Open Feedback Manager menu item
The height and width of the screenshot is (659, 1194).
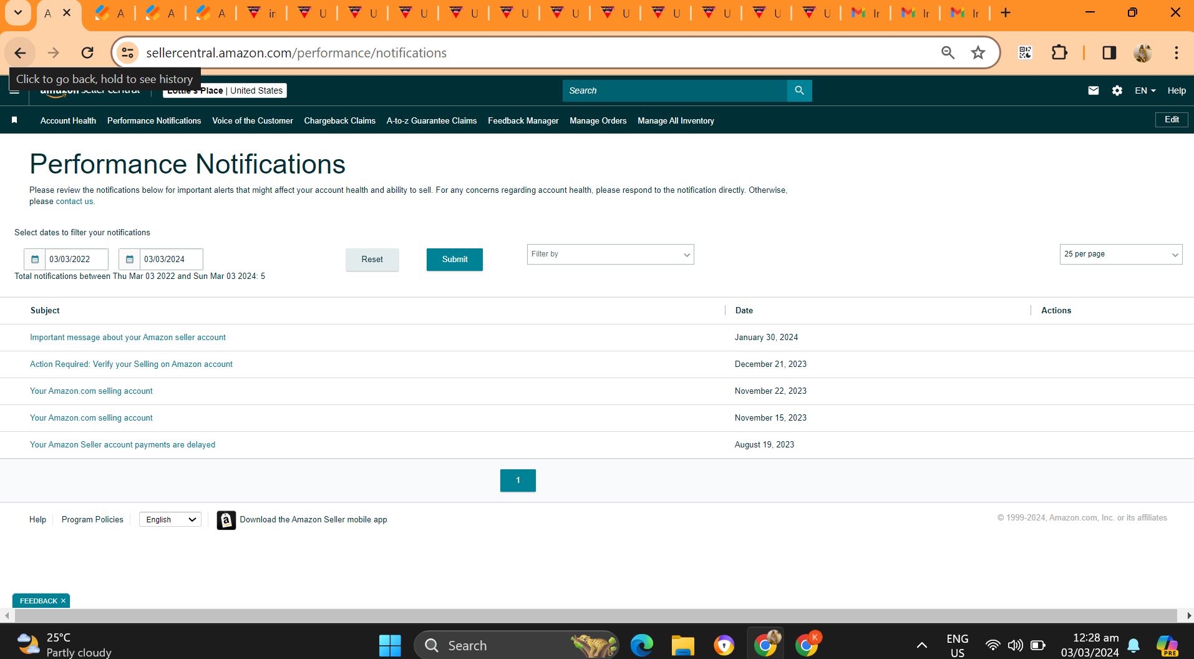coord(523,120)
